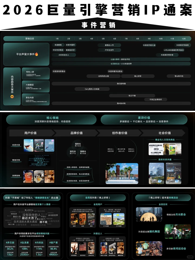The height and width of the screenshot is (260, 195).
Task: Click the 户外生活节 event pill
Action: tap(109, 50)
